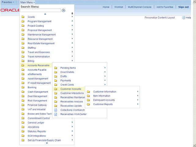The width and height of the screenshot is (196, 147).
Task: Select SCM Integrations menu item
Action: point(37,136)
